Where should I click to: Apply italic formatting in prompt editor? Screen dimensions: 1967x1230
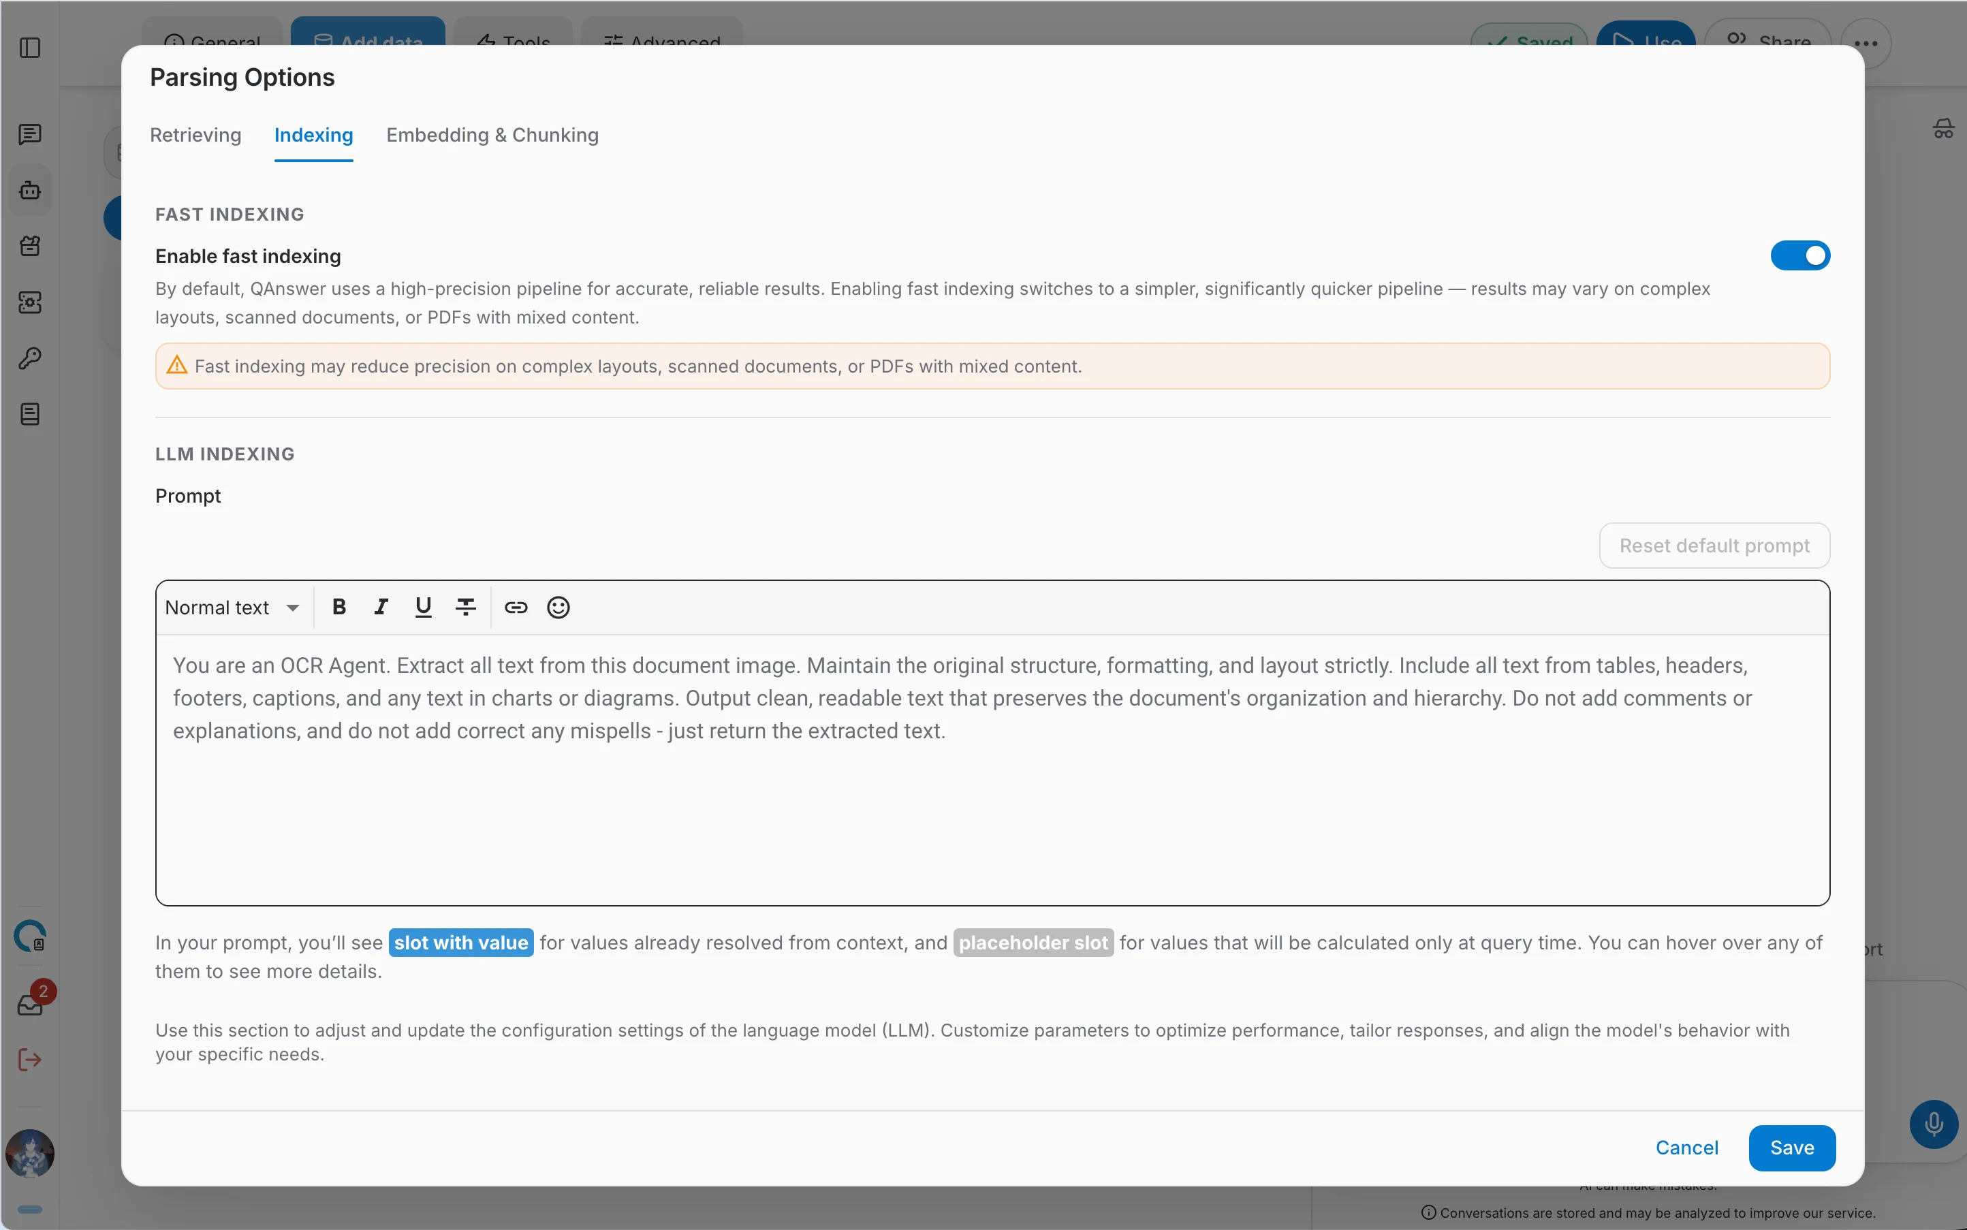tap(381, 607)
